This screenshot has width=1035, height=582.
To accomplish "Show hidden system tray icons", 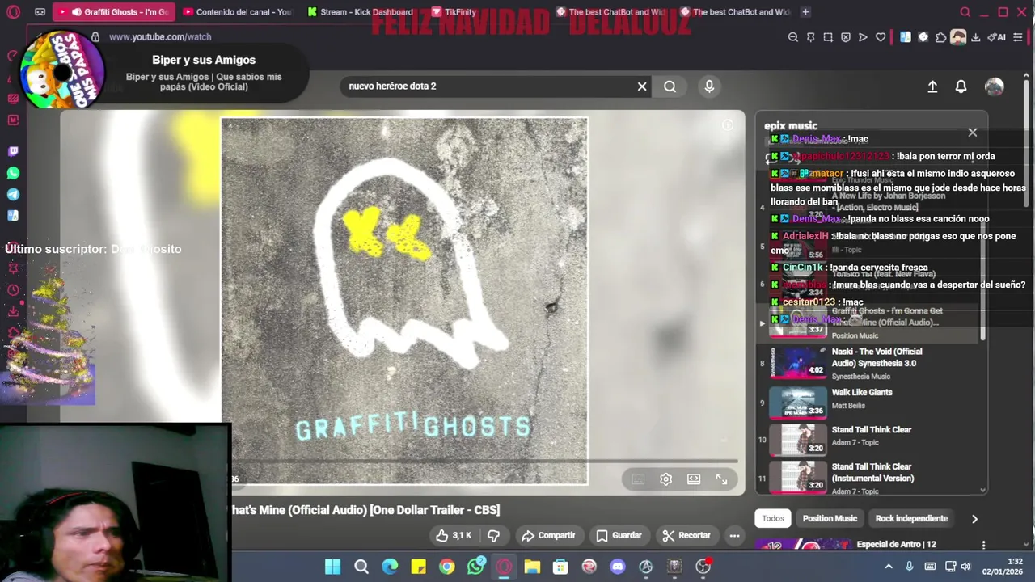I will [888, 567].
